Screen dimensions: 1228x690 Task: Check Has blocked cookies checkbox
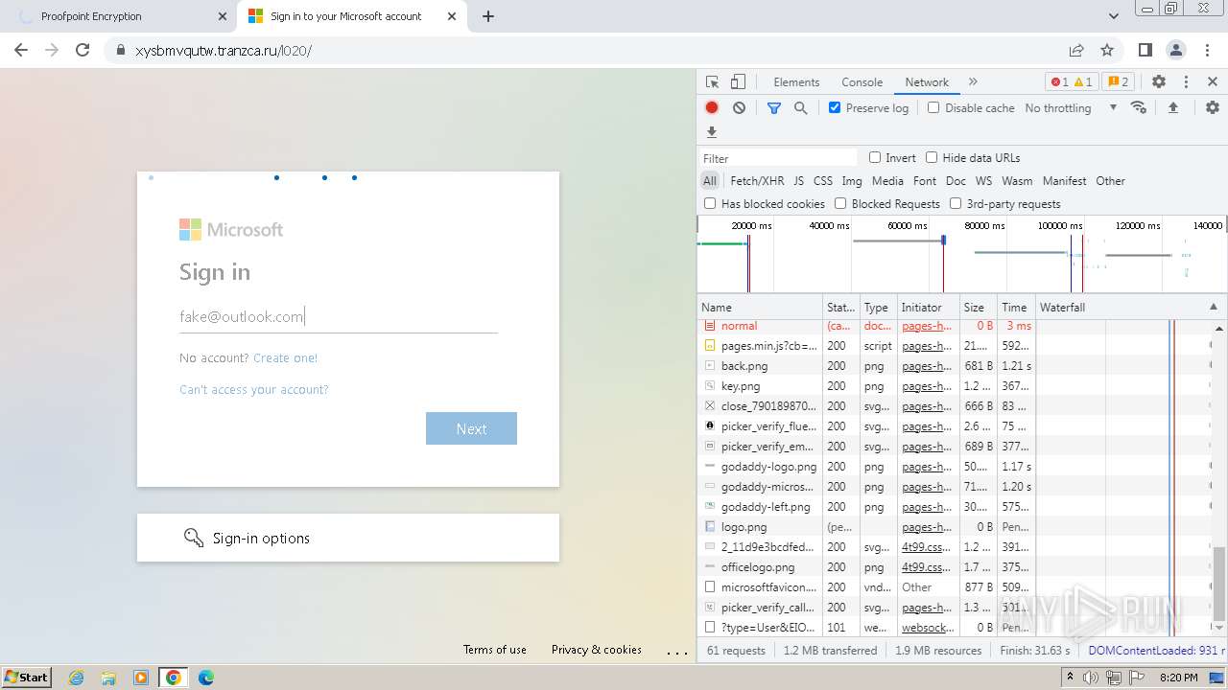(x=710, y=203)
